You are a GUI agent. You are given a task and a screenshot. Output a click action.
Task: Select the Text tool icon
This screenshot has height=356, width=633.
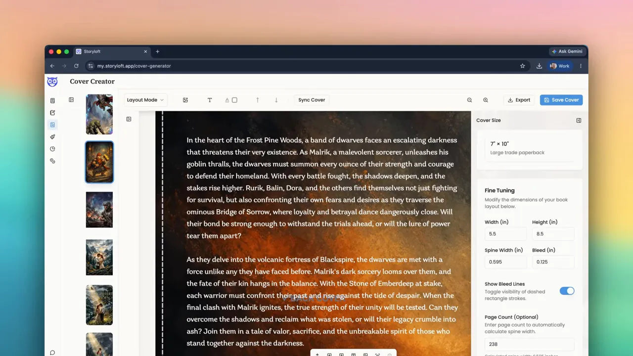tap(210, 100)
